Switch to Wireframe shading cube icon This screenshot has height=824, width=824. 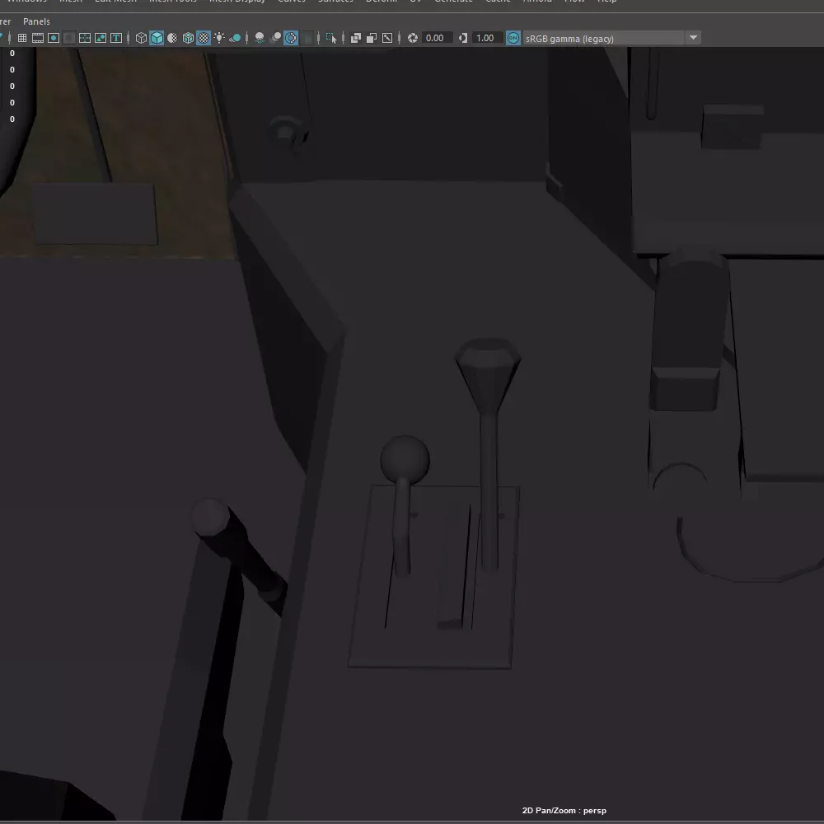tap(141, 38)
